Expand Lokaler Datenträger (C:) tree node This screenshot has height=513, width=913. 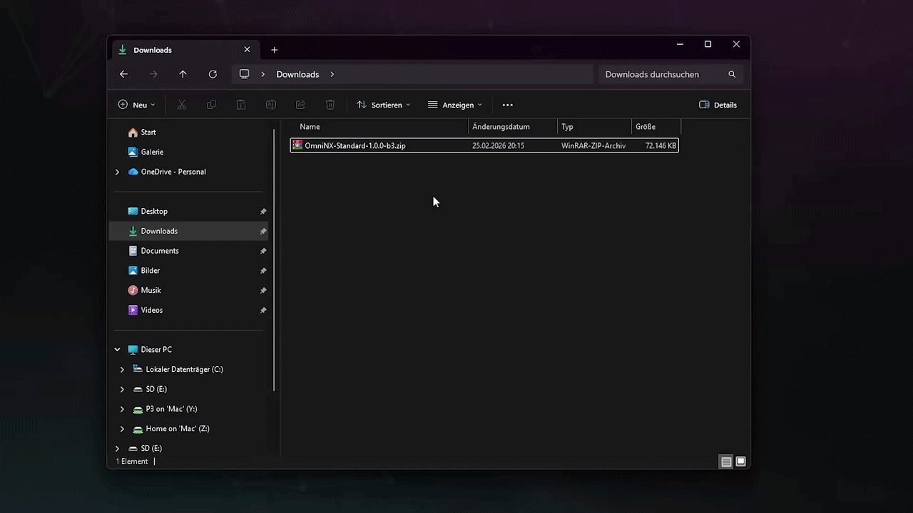122,370
